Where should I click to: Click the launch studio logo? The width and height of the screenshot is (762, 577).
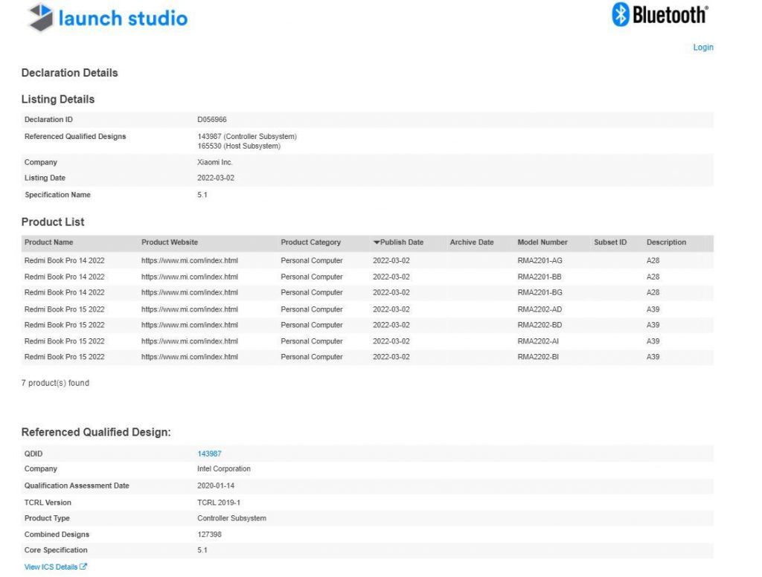[107, 18]
